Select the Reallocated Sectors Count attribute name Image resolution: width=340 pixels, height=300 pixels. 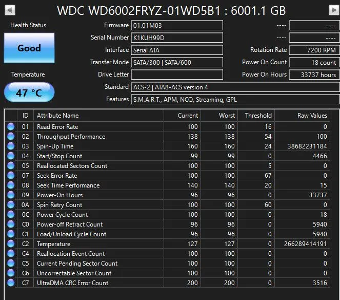click(72, 166)
